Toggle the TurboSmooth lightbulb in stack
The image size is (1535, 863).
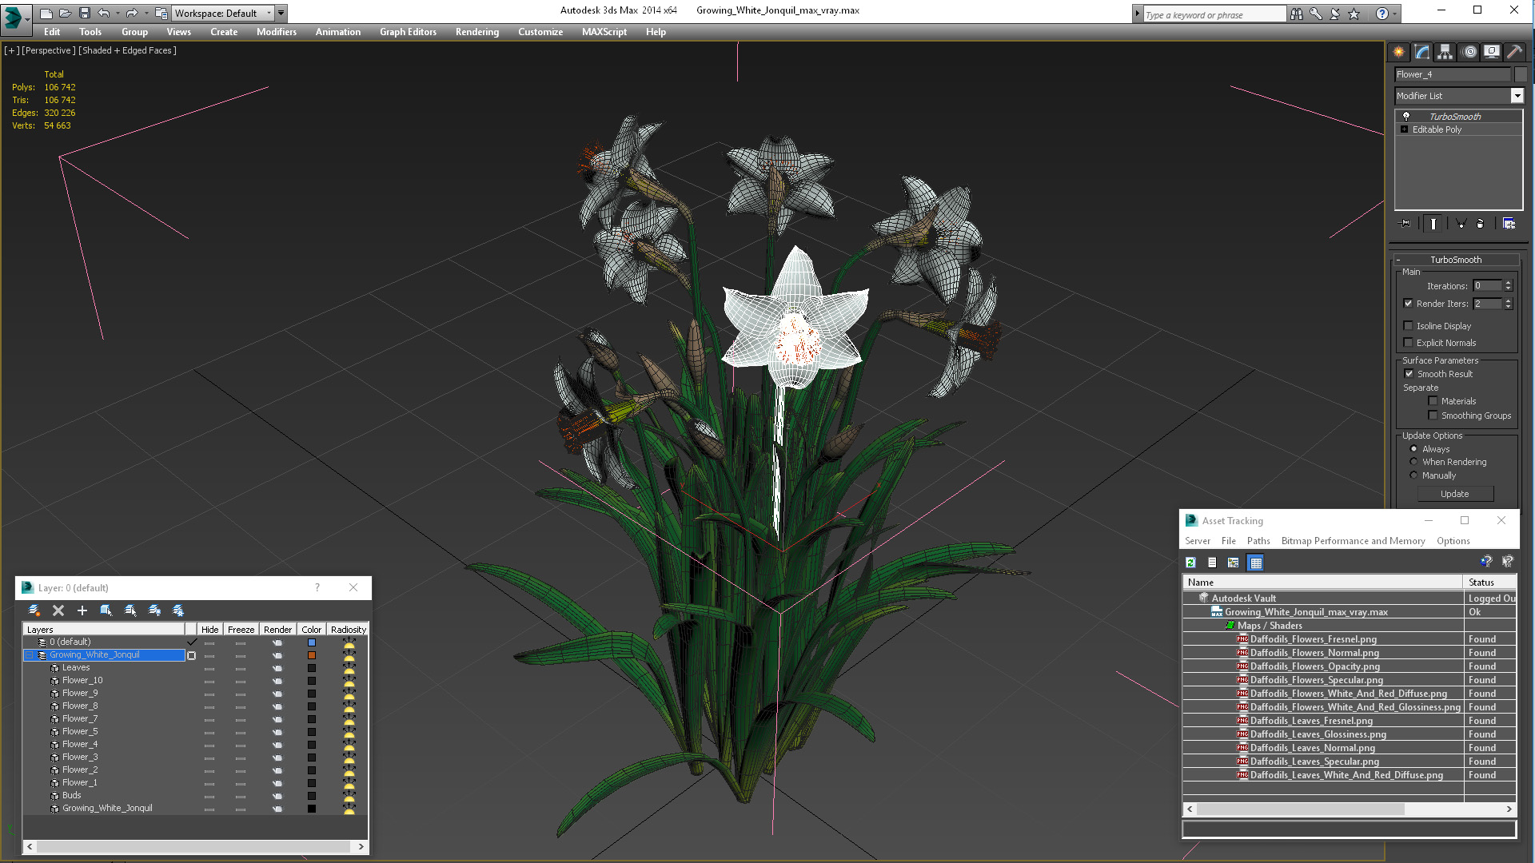click(x=1406, y=116)
